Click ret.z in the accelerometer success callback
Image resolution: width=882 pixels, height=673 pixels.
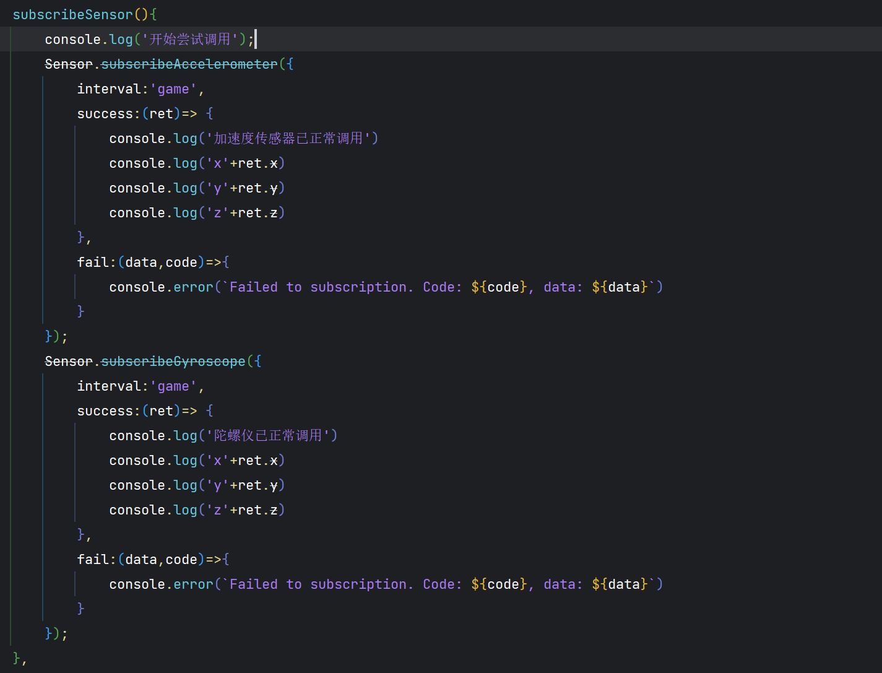click(x=257, y=213)
